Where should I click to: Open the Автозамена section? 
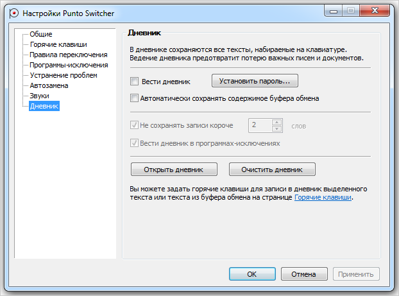(49, 85)
